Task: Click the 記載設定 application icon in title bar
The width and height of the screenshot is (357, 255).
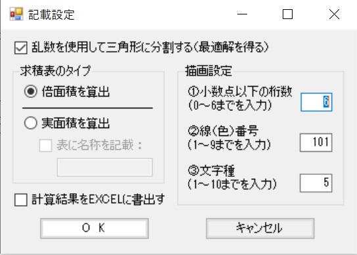Action: coord(16,14)
